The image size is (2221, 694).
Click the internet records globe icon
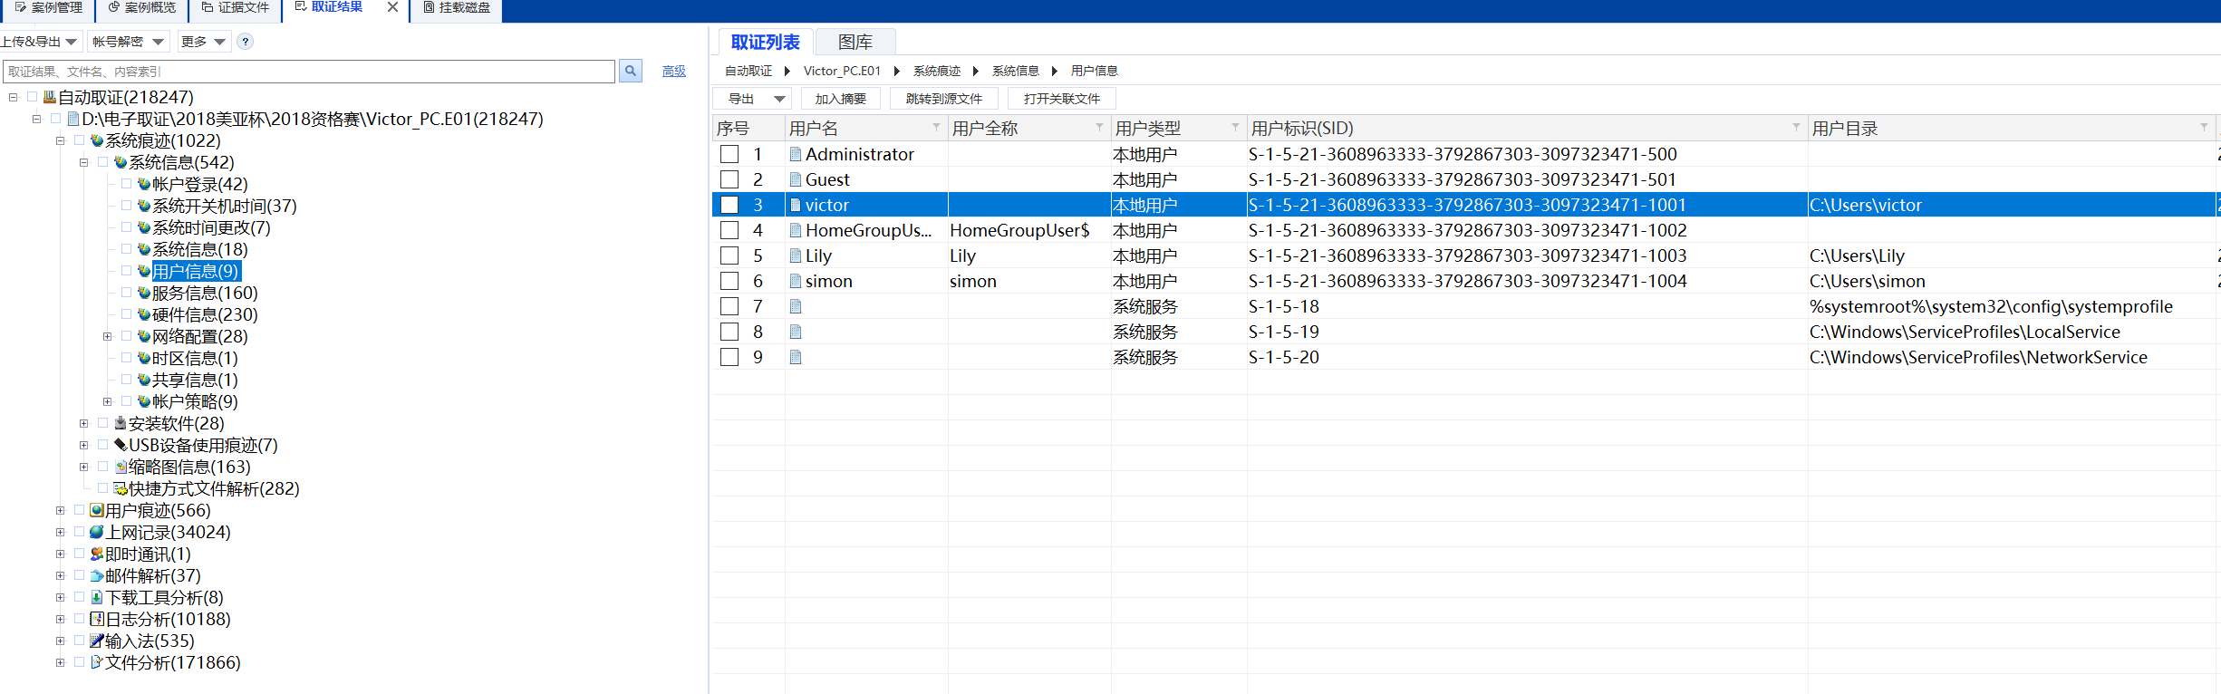click(97, 532)
